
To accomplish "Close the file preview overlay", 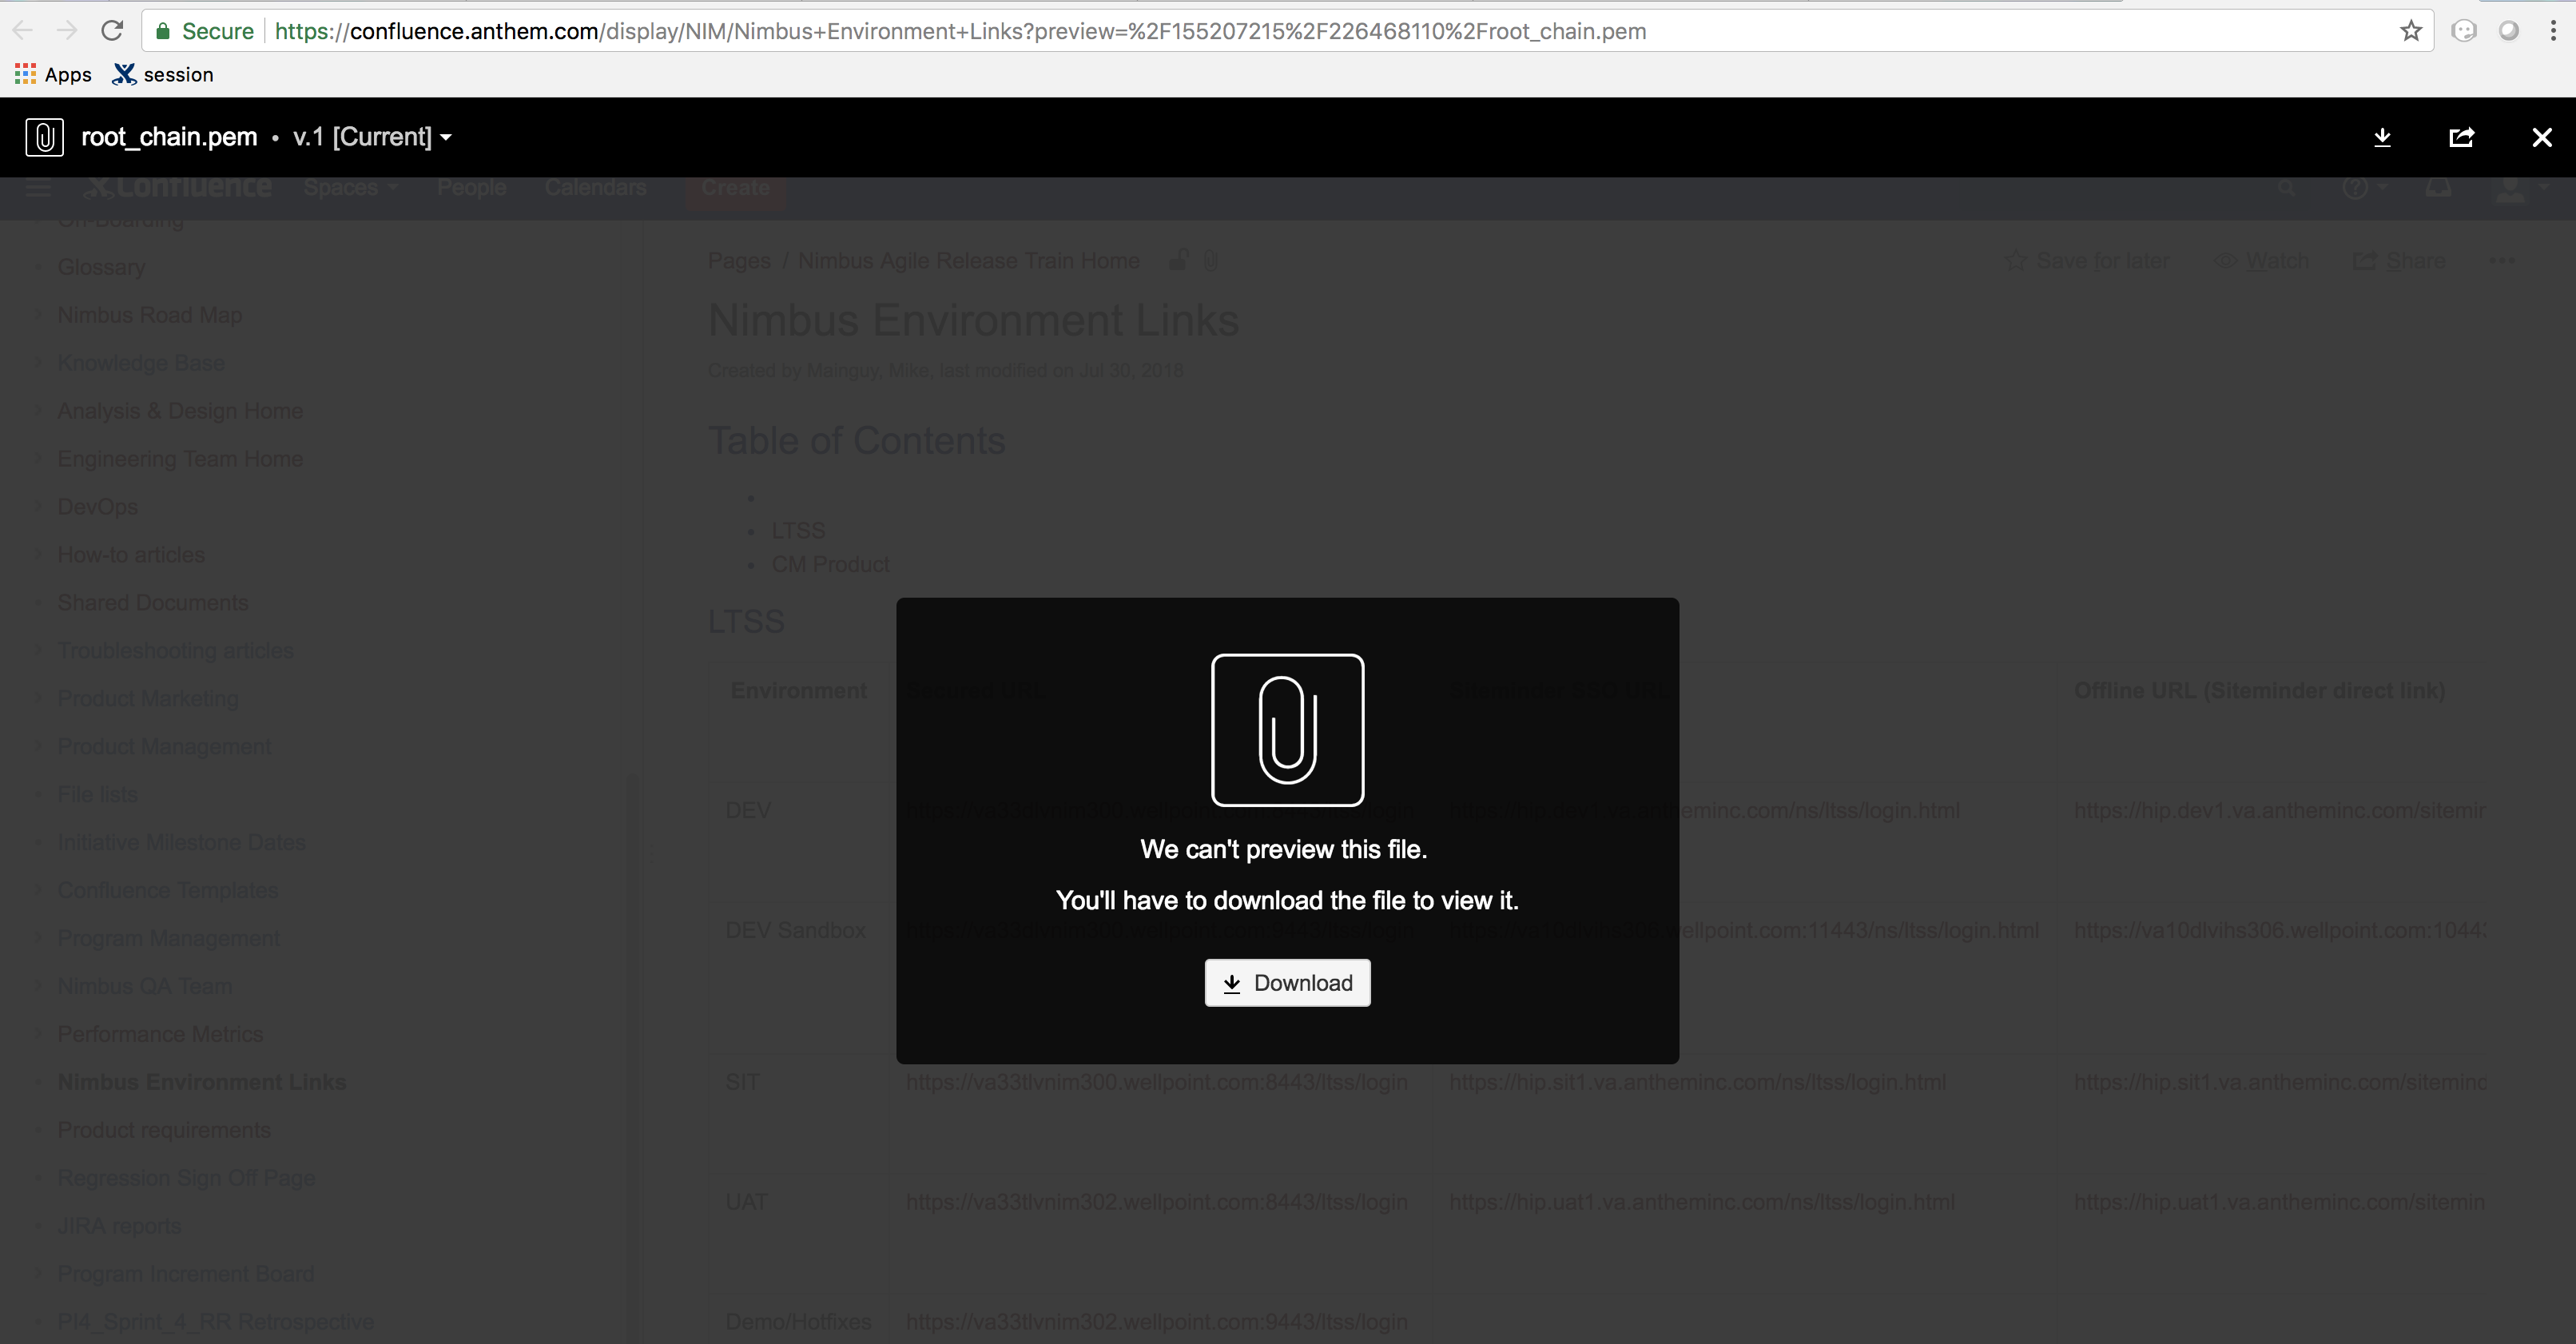I will pos(2541,137).
